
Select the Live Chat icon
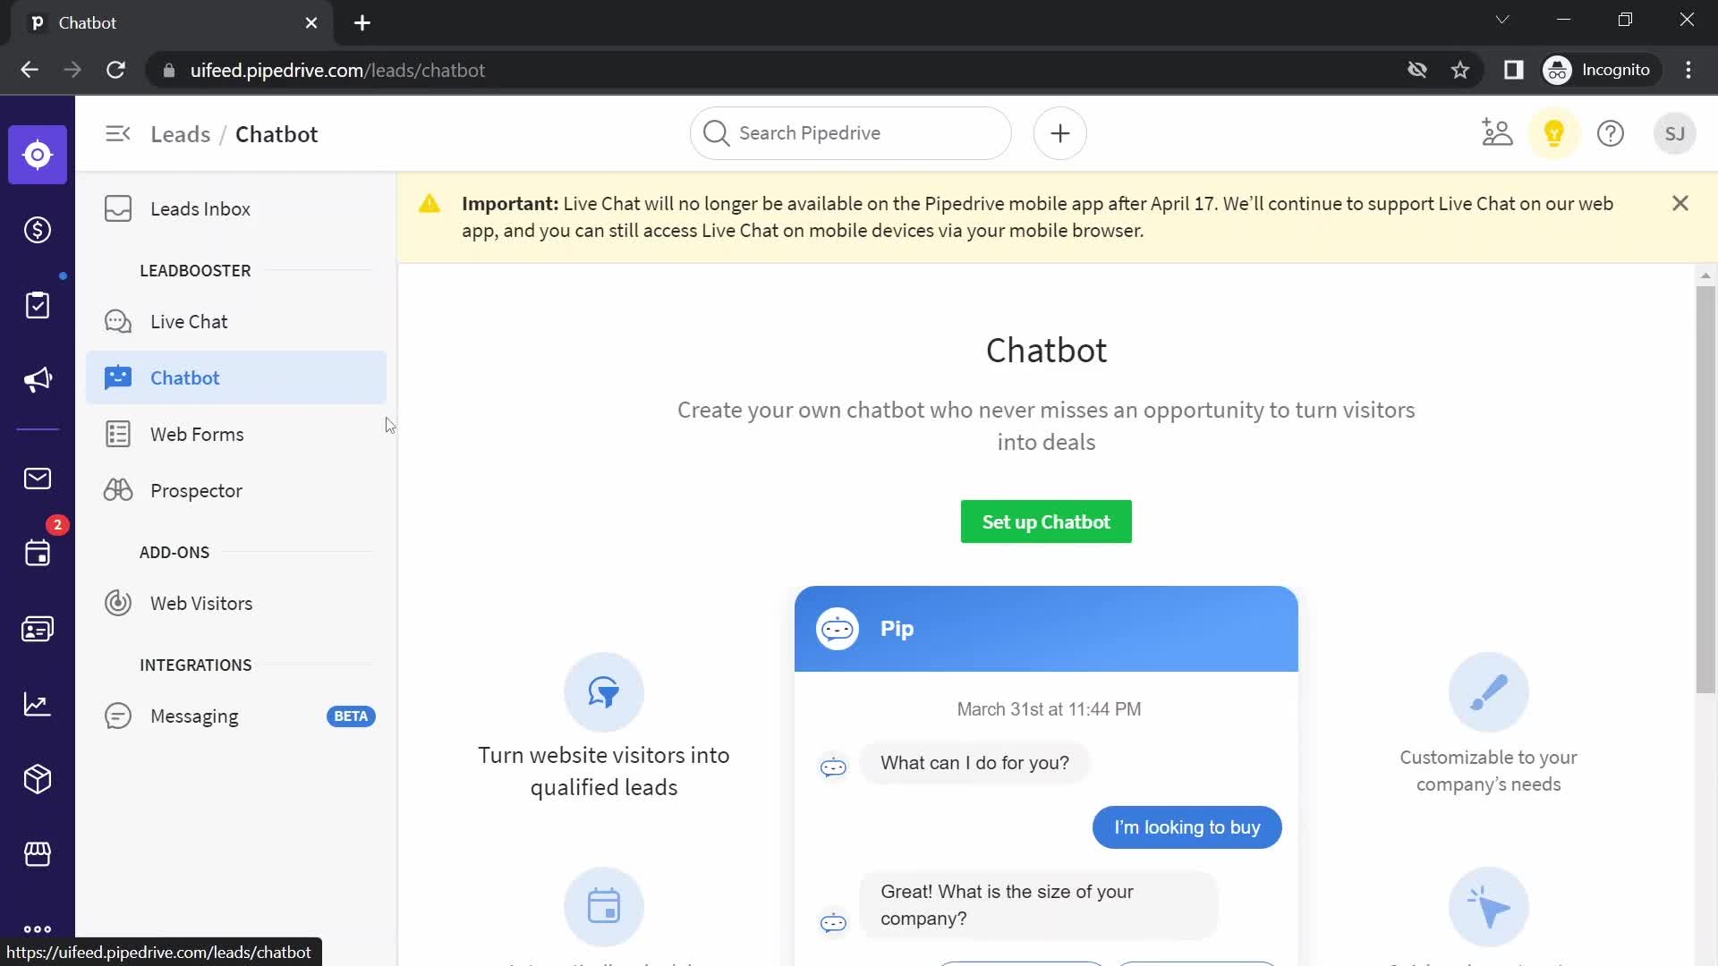click(117, 322)
